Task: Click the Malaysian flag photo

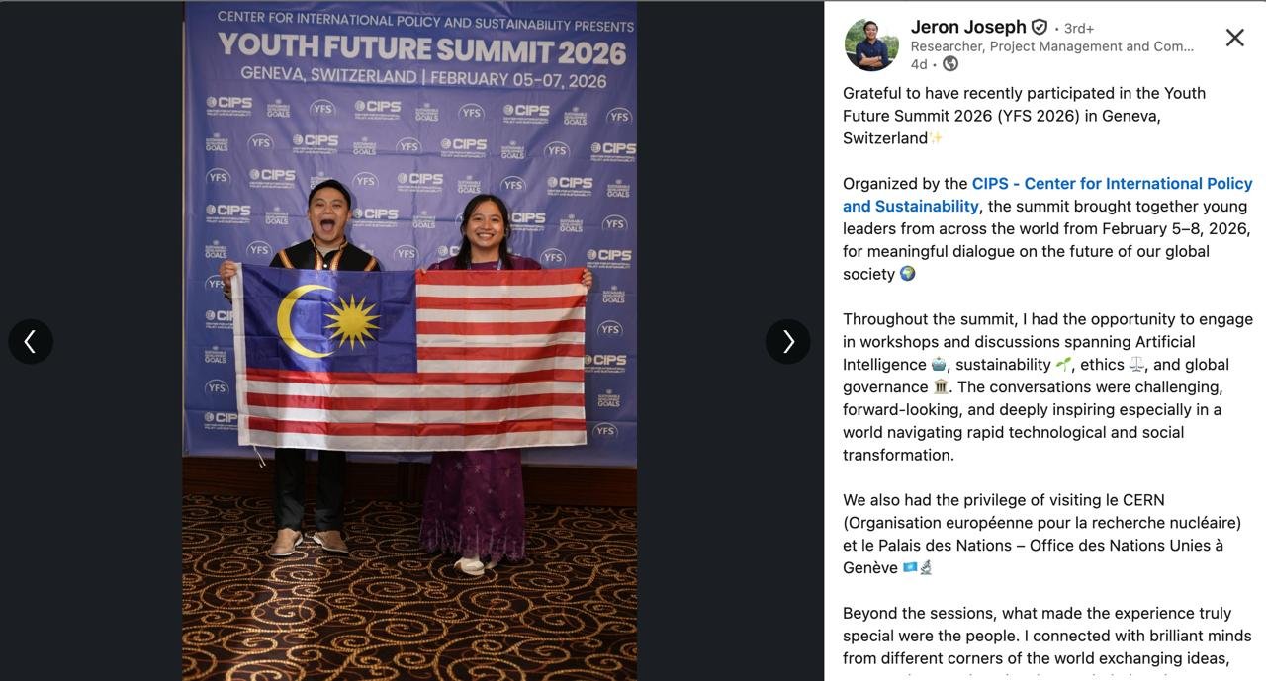Action: click(x=409, y=341)
